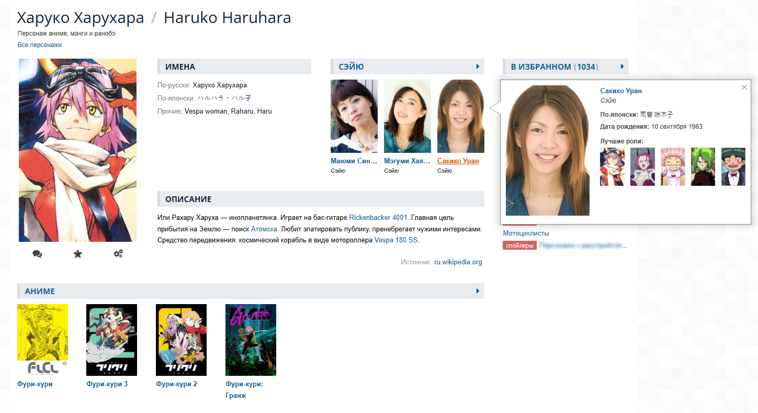Screen dimensions: 758x413
Task: Open Мотоциклисты tag link
Action: [x=526, y=233]
